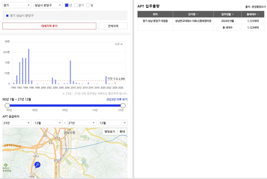Click the left handle of the date range slider
This screenshot has height=179, width=267.
coord(7,106)
